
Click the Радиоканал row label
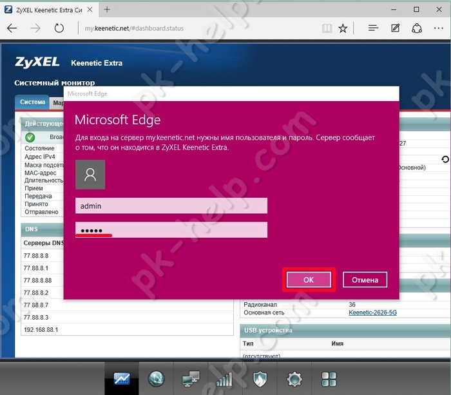click(x=260, y=304)
